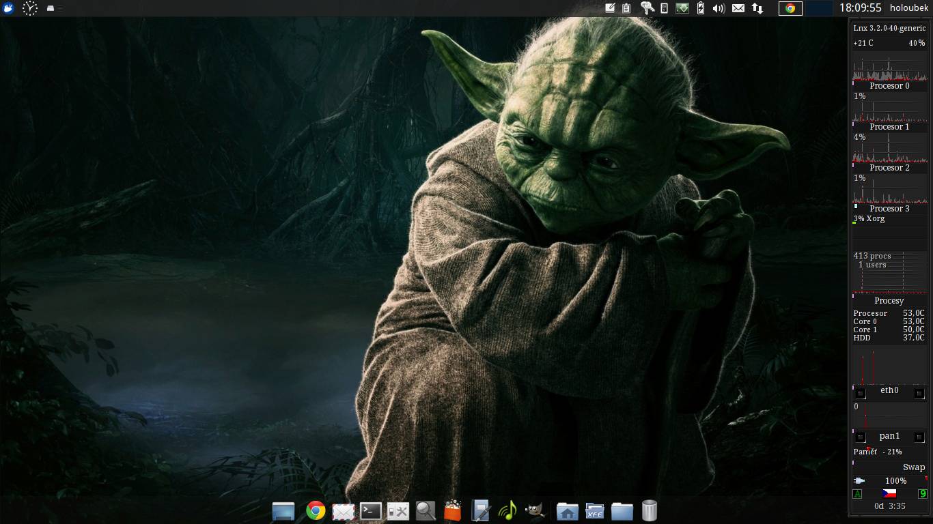Click the analog clock icon in top panel
The height and width of the screenshot is (524, 933).
click(x=30, y=8)
